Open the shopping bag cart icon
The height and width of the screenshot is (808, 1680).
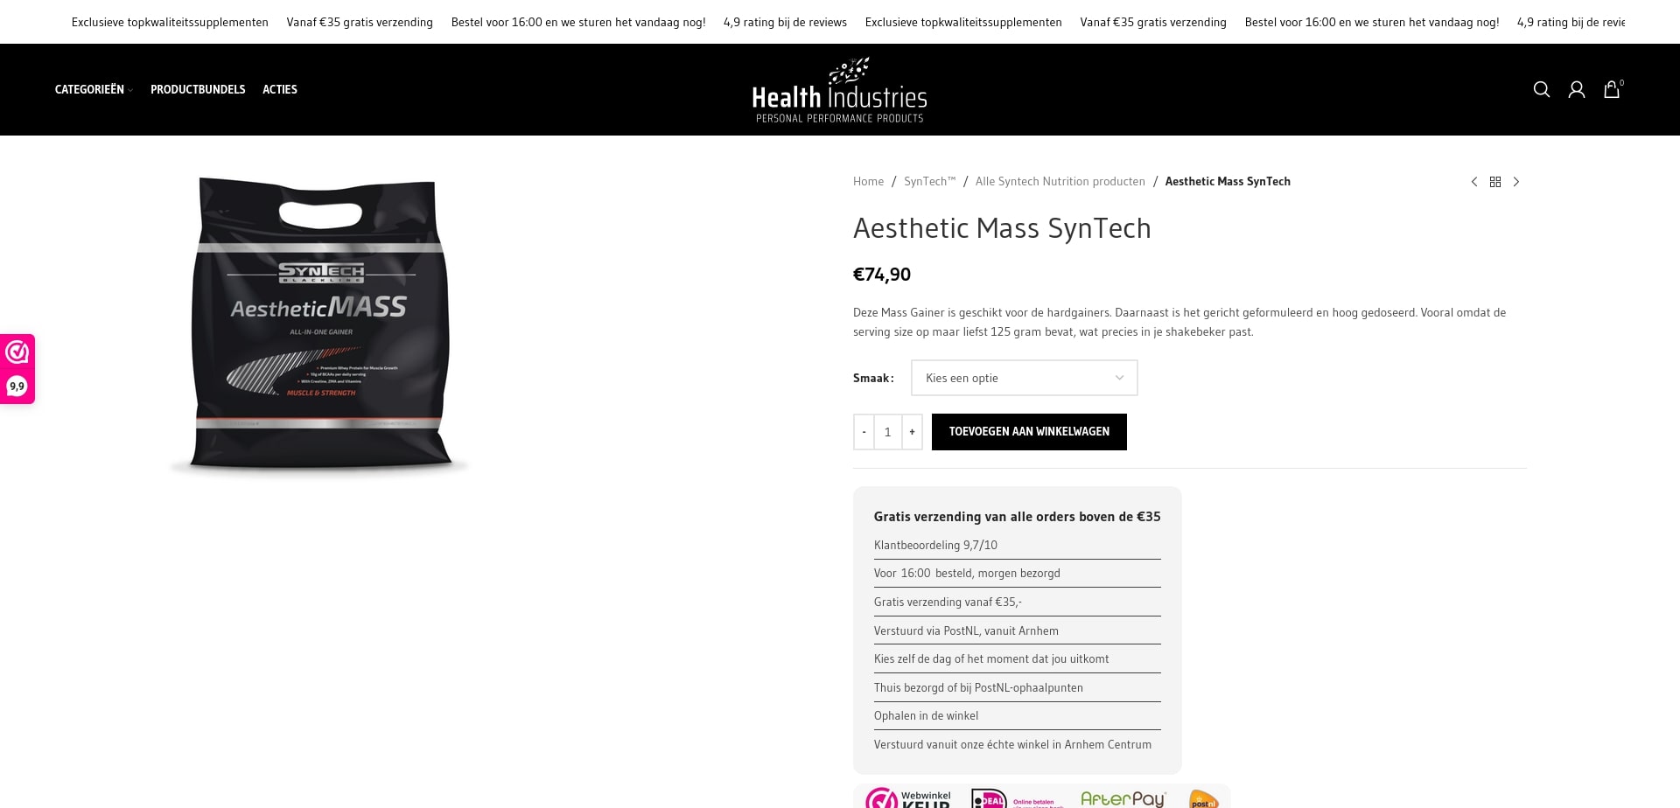coord(1613,89)
